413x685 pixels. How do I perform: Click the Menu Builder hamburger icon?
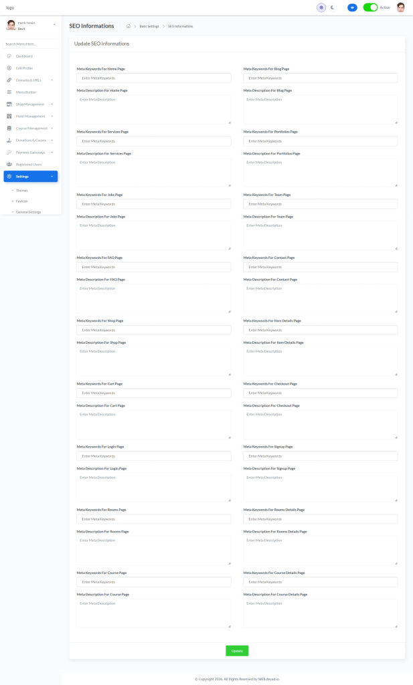coord(9,92)
